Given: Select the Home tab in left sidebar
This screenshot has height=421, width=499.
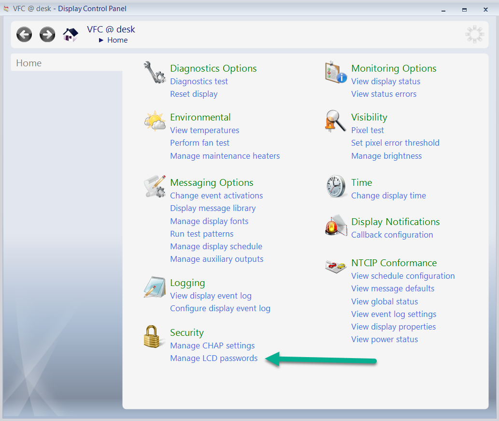Looking at the screenshot, I should point(29,63).
